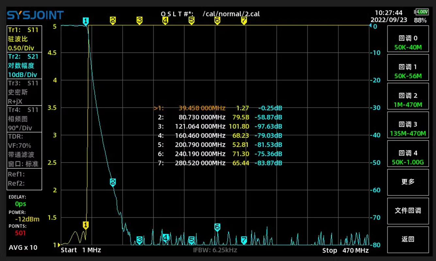Select cyan marker 6 on the S21 trace

coord(217,227)
